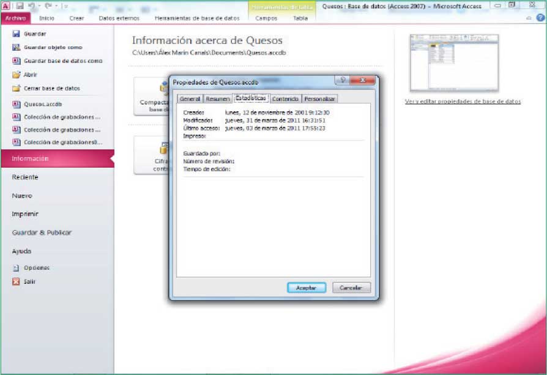Click Cancelar in the properties dialog

pyautogui.click(x=351, y=288)
